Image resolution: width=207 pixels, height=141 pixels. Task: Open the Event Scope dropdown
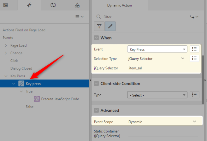click(162, 122)
